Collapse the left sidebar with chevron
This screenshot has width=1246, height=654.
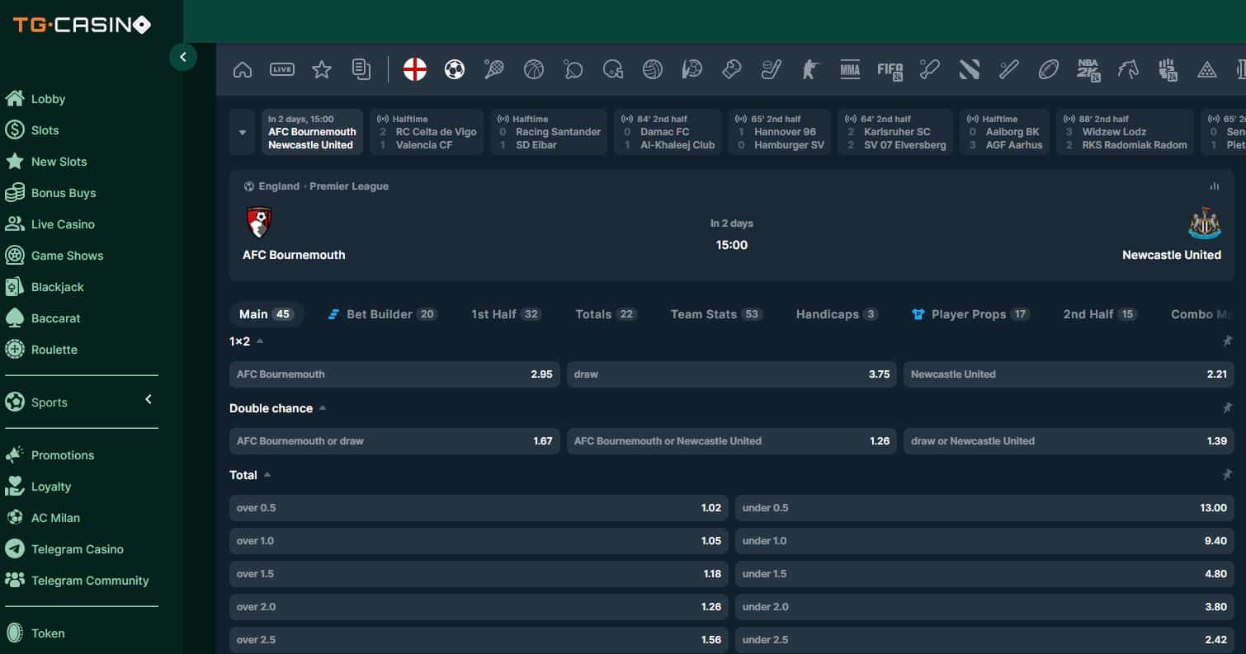pos(183,57)
